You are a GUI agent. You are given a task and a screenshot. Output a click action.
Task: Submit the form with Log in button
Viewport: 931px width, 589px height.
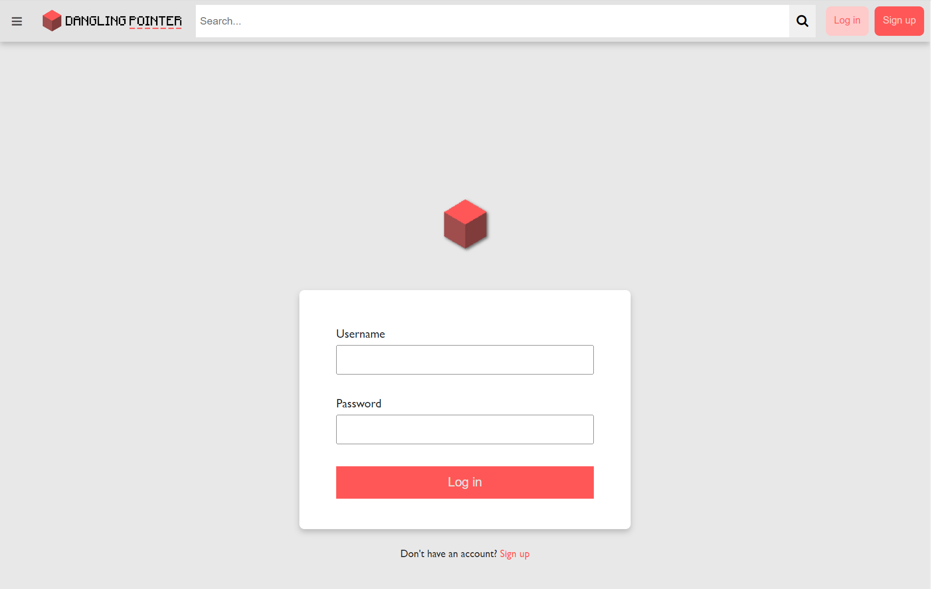(465, 482)
